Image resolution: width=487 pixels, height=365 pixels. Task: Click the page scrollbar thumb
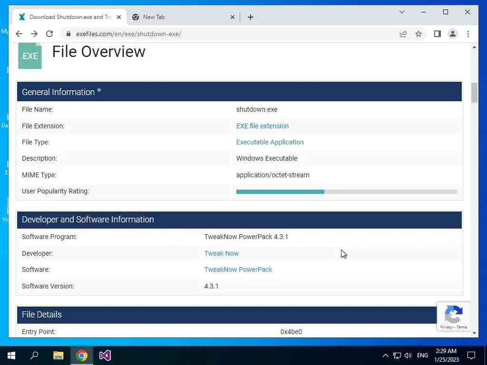[474, 93]
